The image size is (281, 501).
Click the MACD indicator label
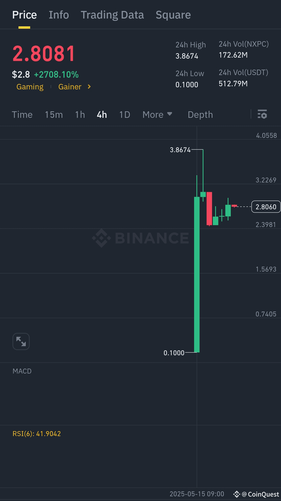coord(22,371)
